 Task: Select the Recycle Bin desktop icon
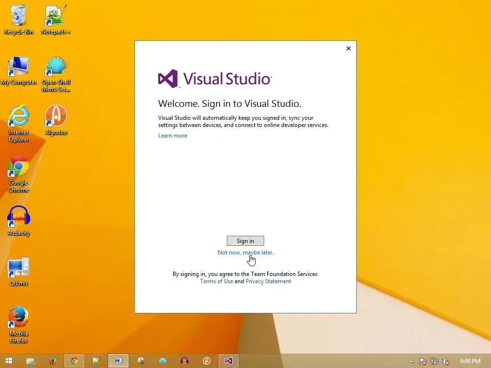click(19, 20)
